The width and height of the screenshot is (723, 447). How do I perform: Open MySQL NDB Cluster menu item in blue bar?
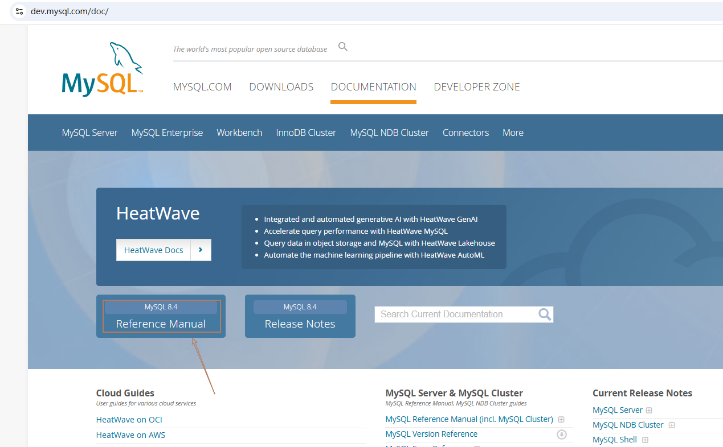pyautogui.click(x=390, y=133)
